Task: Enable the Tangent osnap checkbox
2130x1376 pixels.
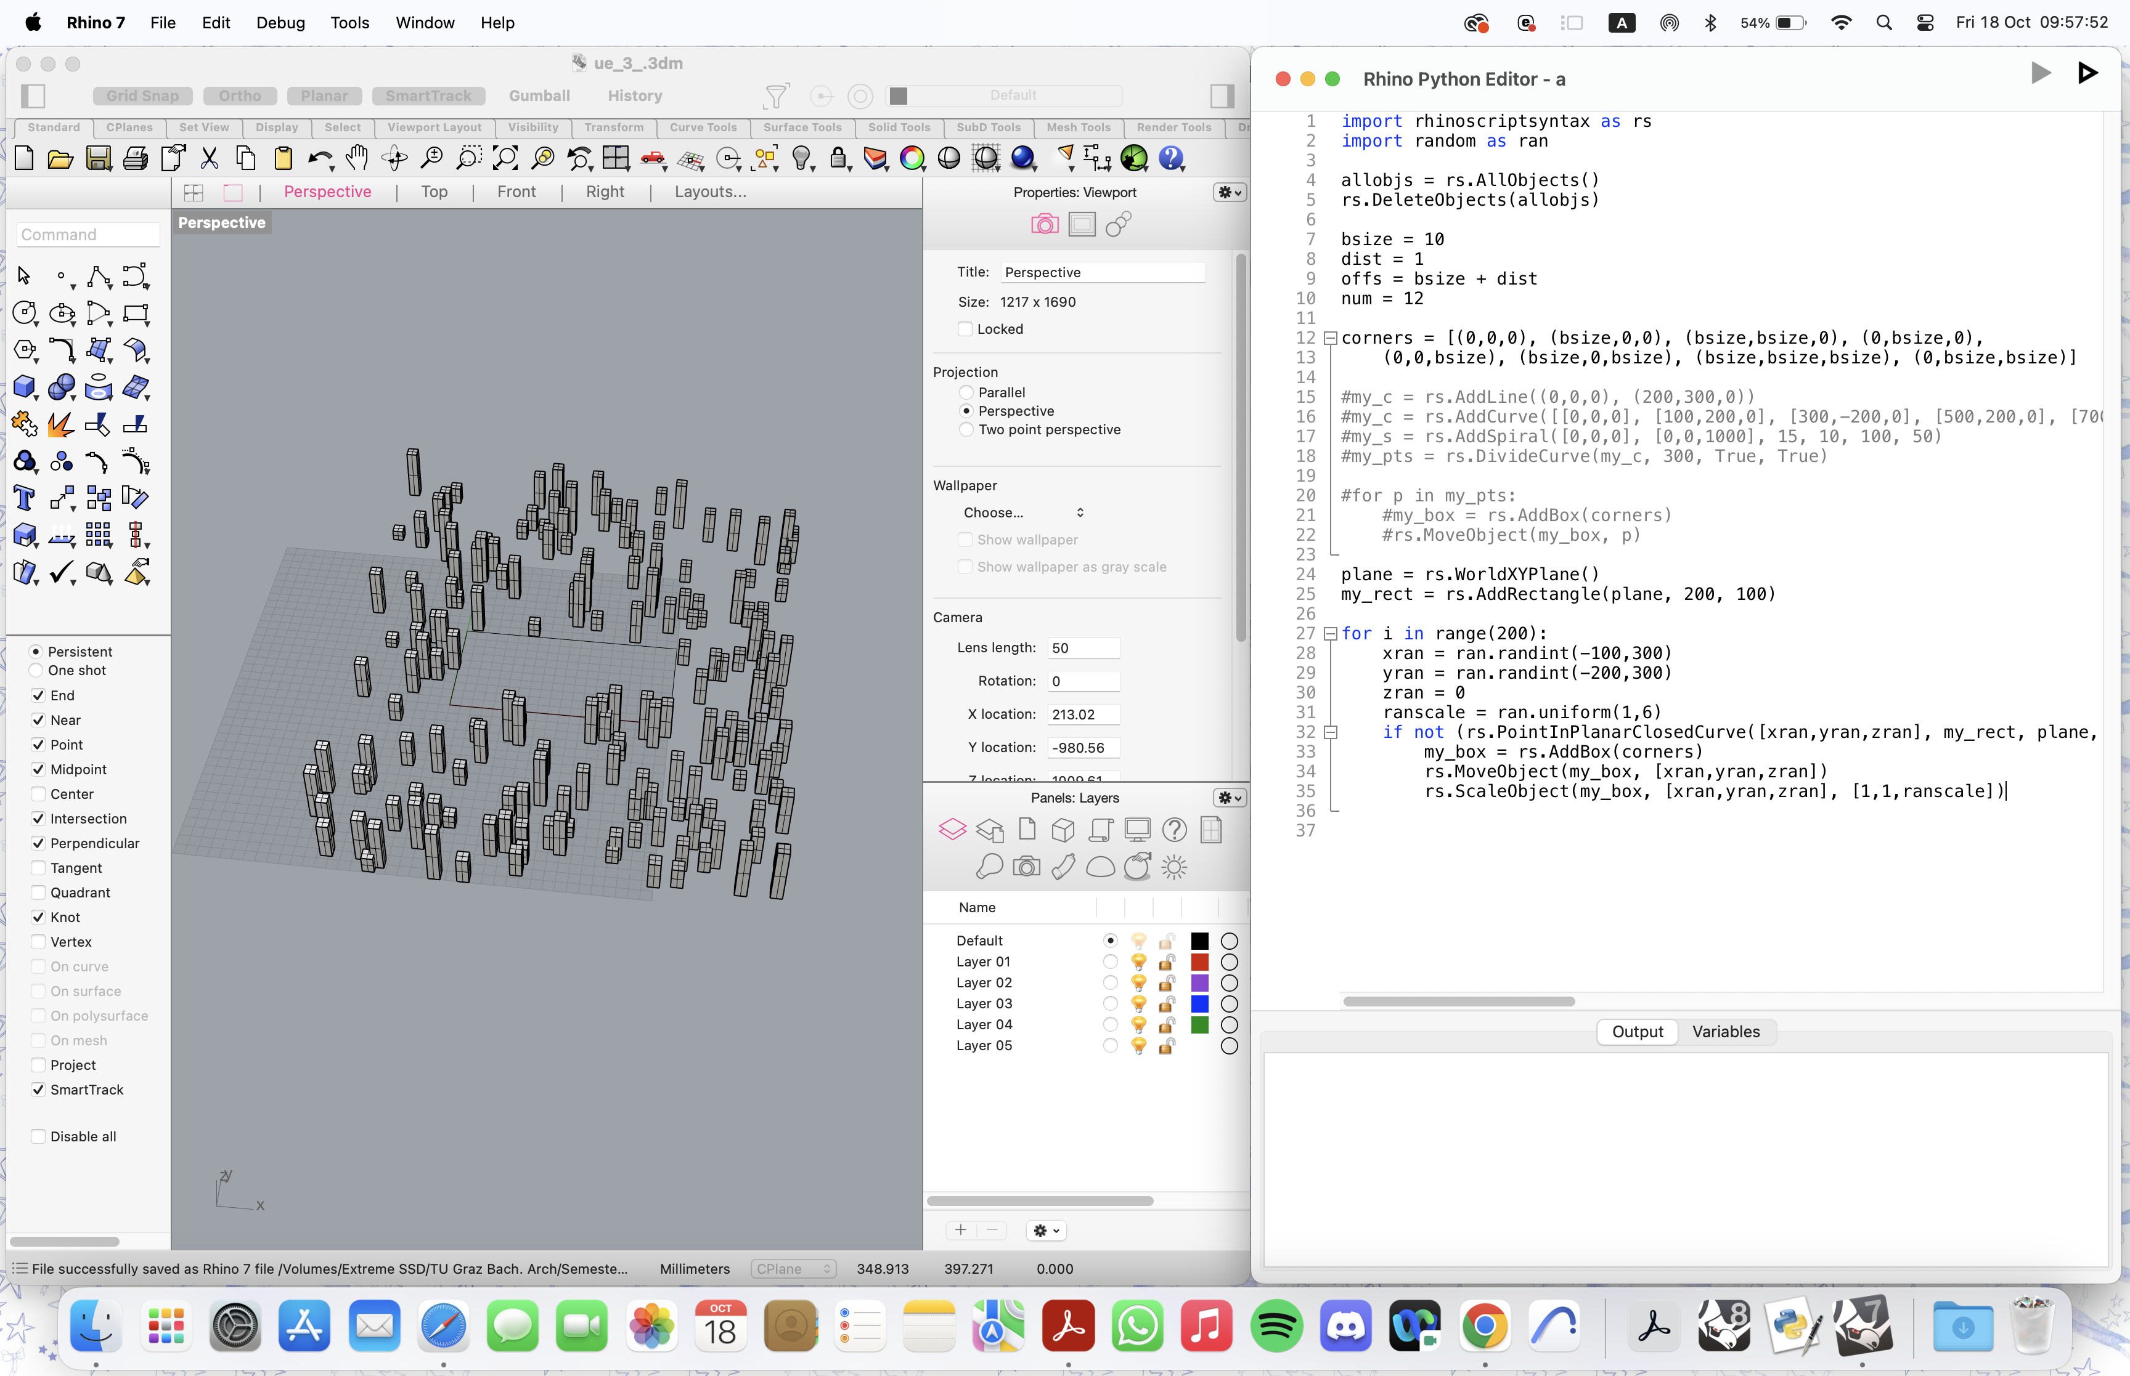Action: (x=38, y=868)
